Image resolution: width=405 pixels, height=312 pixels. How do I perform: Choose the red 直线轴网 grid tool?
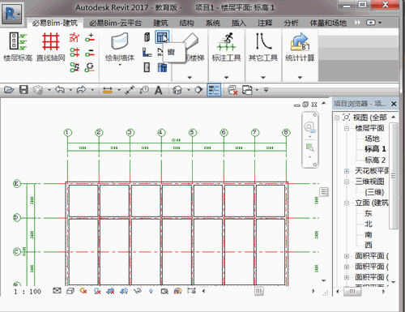click(x=50, y=46)
